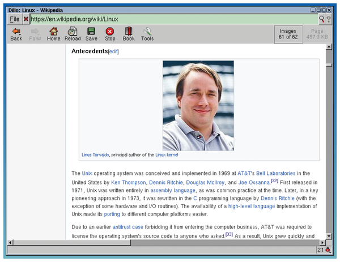Open Dennis Ritchie link after 'programming language by'
The width and height of the screenshot is (340, 262).
(x=278, y=199)
